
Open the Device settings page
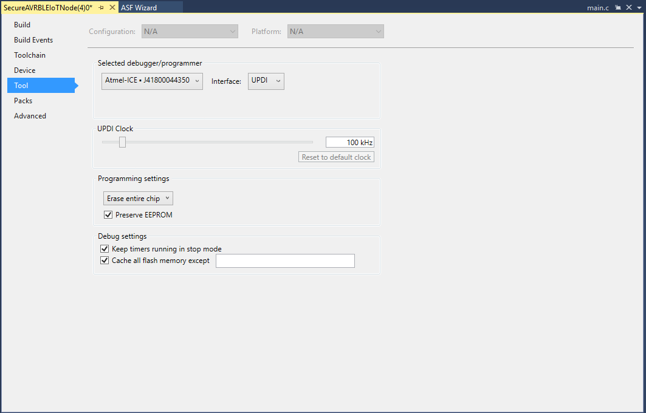click(x=25, y=70)
